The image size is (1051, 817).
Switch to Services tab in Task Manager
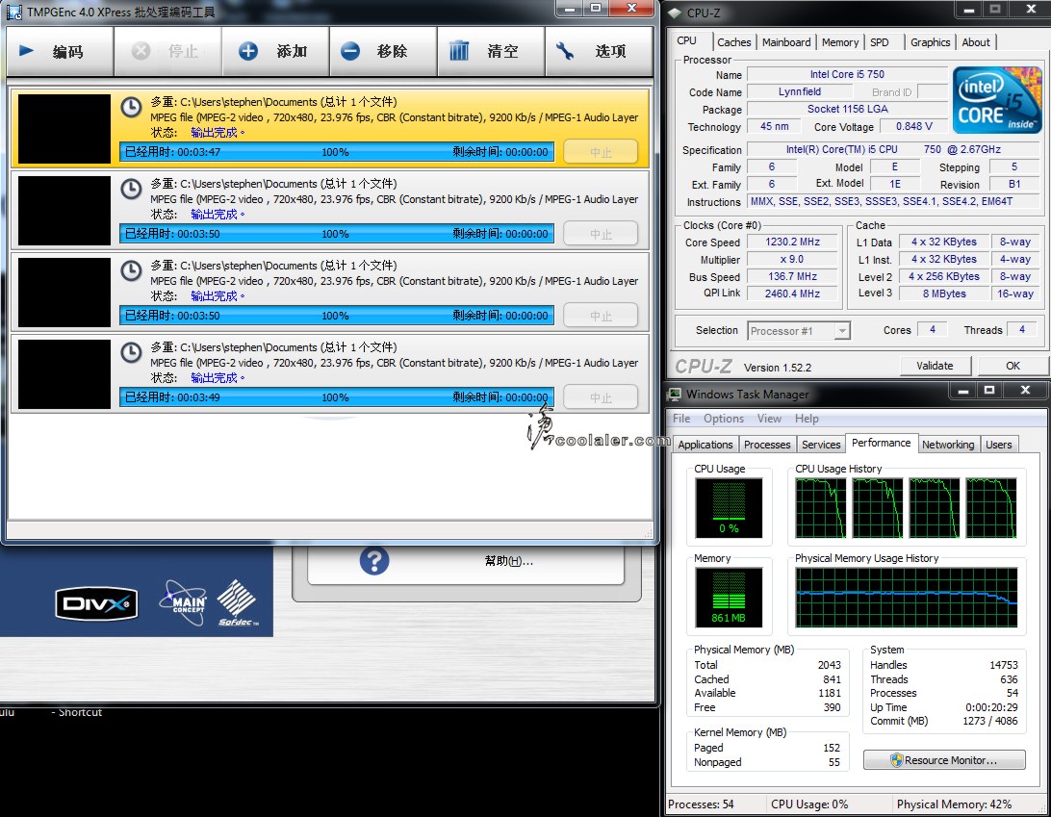tap(820, 445)
